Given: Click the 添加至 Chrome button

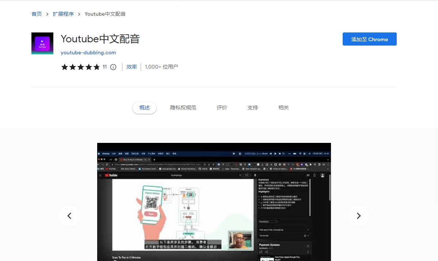Looking at the screenshot, I should click(x=369, y=39).
